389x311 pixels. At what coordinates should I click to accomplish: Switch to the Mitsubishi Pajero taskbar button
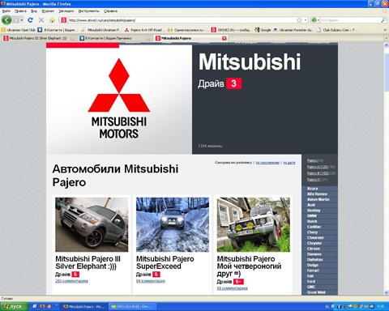pyautogui.click(x=84, y=306)
